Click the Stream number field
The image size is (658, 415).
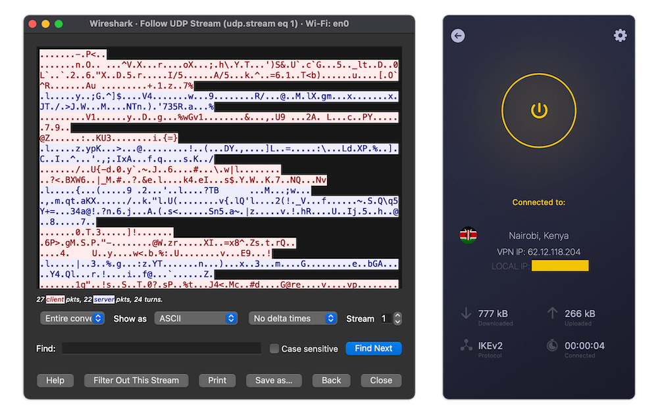coord(386,318)
